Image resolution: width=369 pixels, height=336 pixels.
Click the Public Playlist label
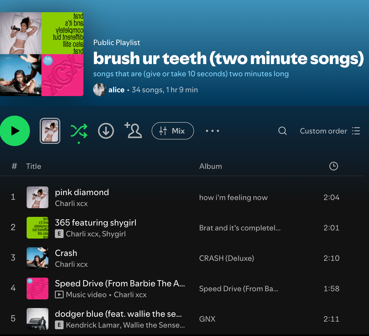[x=117, y=43]
